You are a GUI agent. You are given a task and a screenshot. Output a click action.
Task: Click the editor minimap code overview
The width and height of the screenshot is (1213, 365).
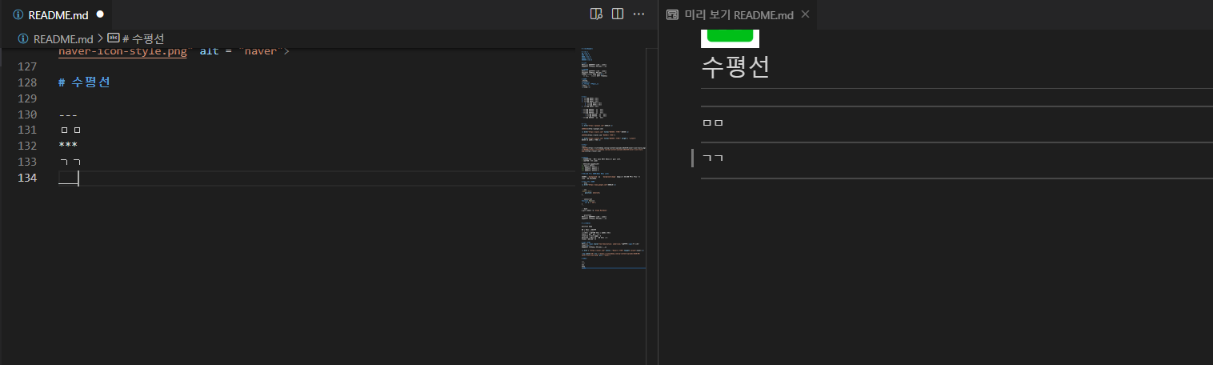(x=612, y=160)
